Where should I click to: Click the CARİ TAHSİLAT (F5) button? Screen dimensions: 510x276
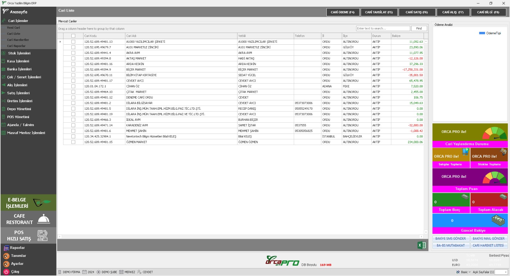379,12
